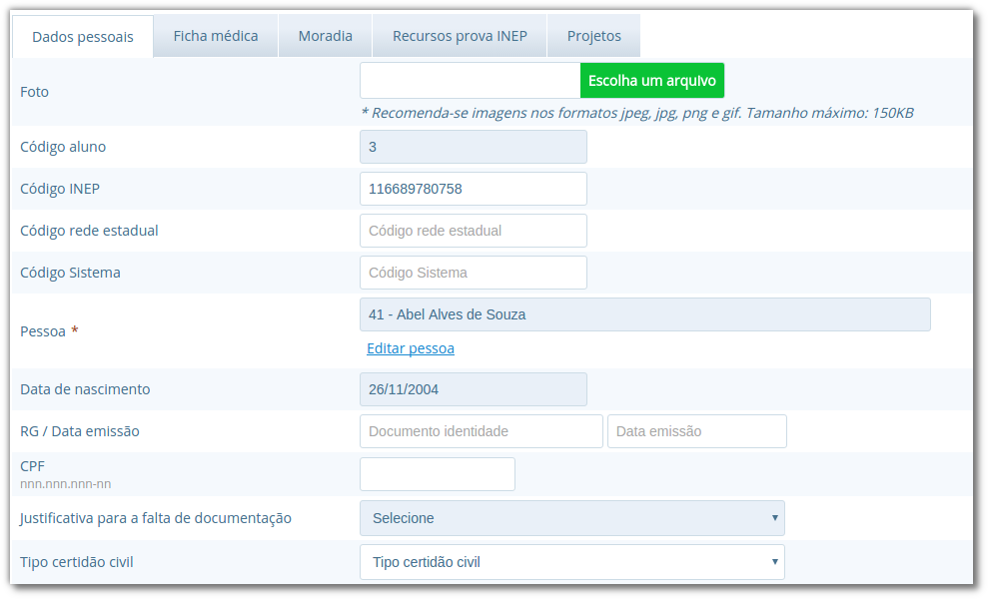Select the Documento identidade input box
This screenshot has width=989, height=600.
coord(481,431)
